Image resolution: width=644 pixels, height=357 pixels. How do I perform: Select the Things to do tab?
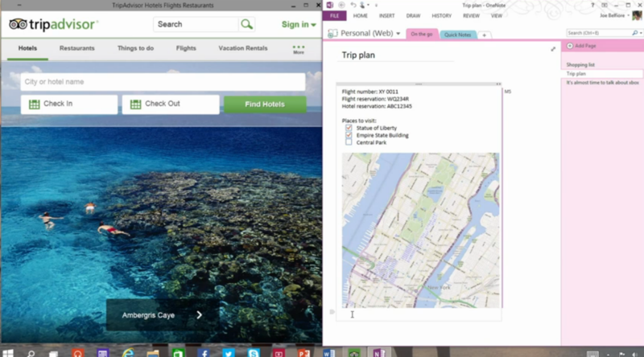click(x=135, y=48)
